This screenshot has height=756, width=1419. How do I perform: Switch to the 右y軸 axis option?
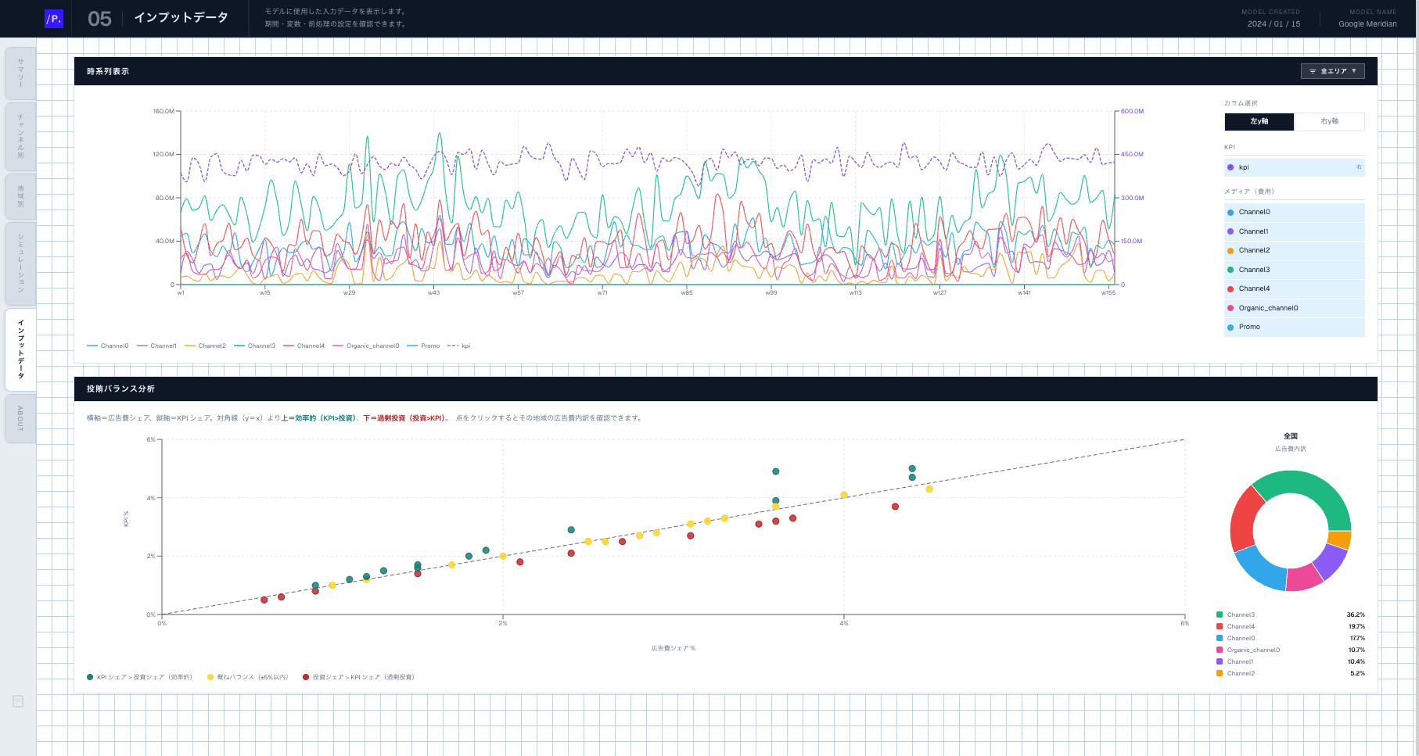coord(1329,121)
